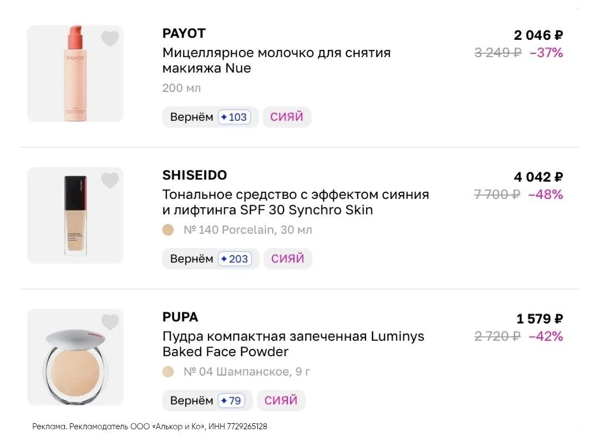599x447 pixels.
Task: Open Мицеллярное молочко Nue product title
Action: [277, 60]
